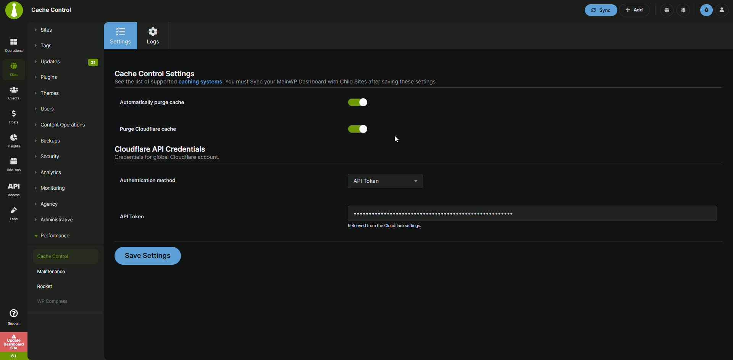This screenshot has width=733, height=360.
Task: Click the Automatically purge cache label
Action: 152,102
